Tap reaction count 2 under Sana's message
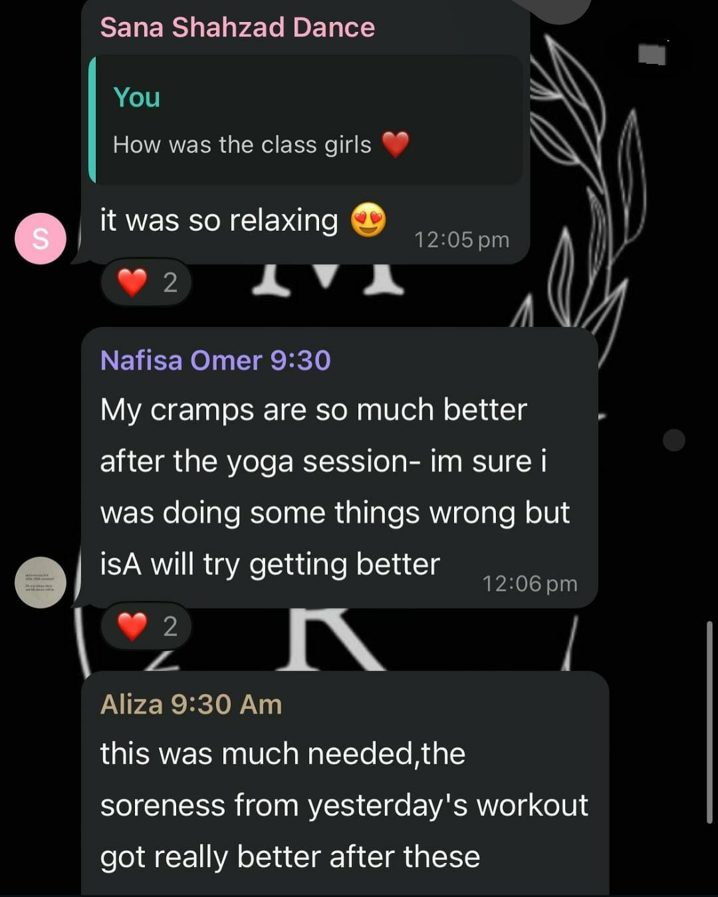This screenshot has height=897, width=718. [x=170, y=283]
